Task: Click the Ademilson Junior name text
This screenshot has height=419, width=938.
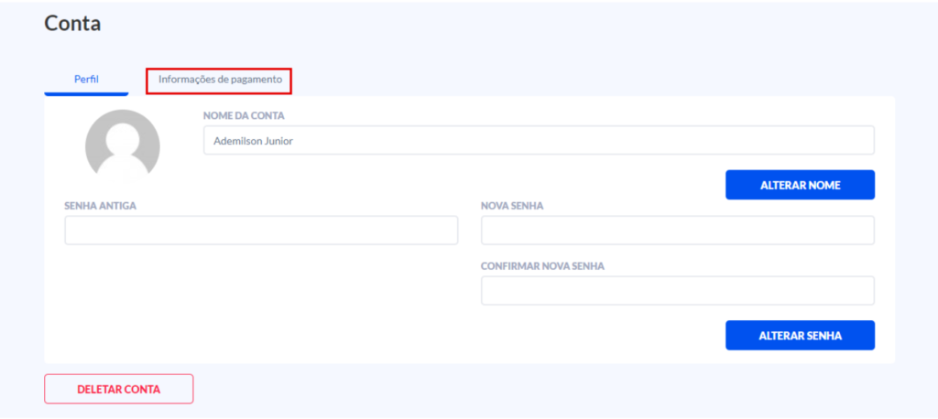Action: (x=253, y=141)
